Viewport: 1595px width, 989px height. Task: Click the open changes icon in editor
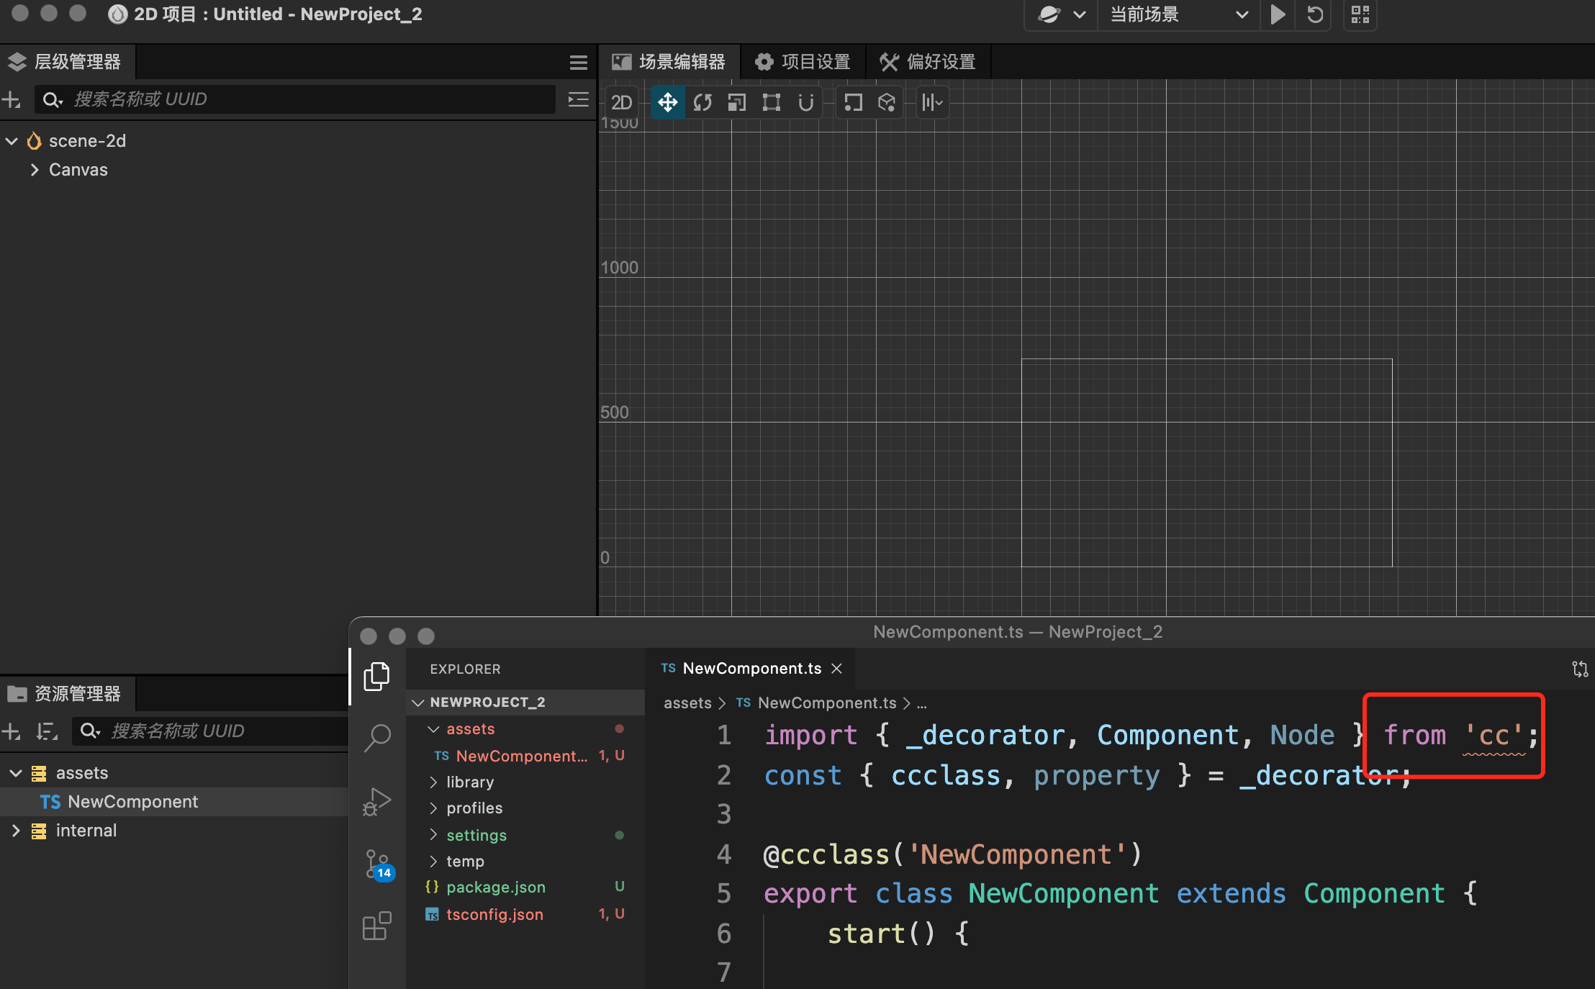pos(1580,669)
